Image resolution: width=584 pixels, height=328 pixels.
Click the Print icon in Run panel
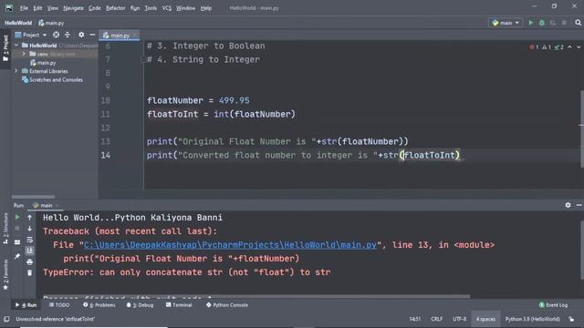tap(30, 261)
